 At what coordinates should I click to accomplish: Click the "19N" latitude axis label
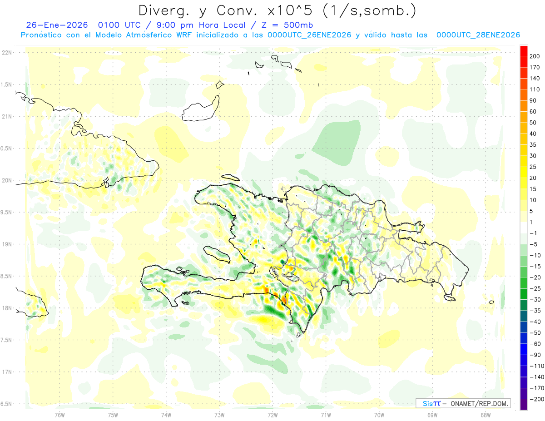click(7, 244)
